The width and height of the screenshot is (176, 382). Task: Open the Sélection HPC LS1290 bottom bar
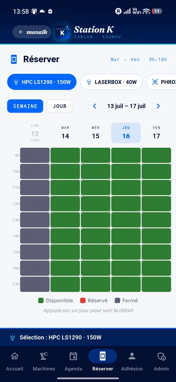pyautogui.click(x=88, y=337)
